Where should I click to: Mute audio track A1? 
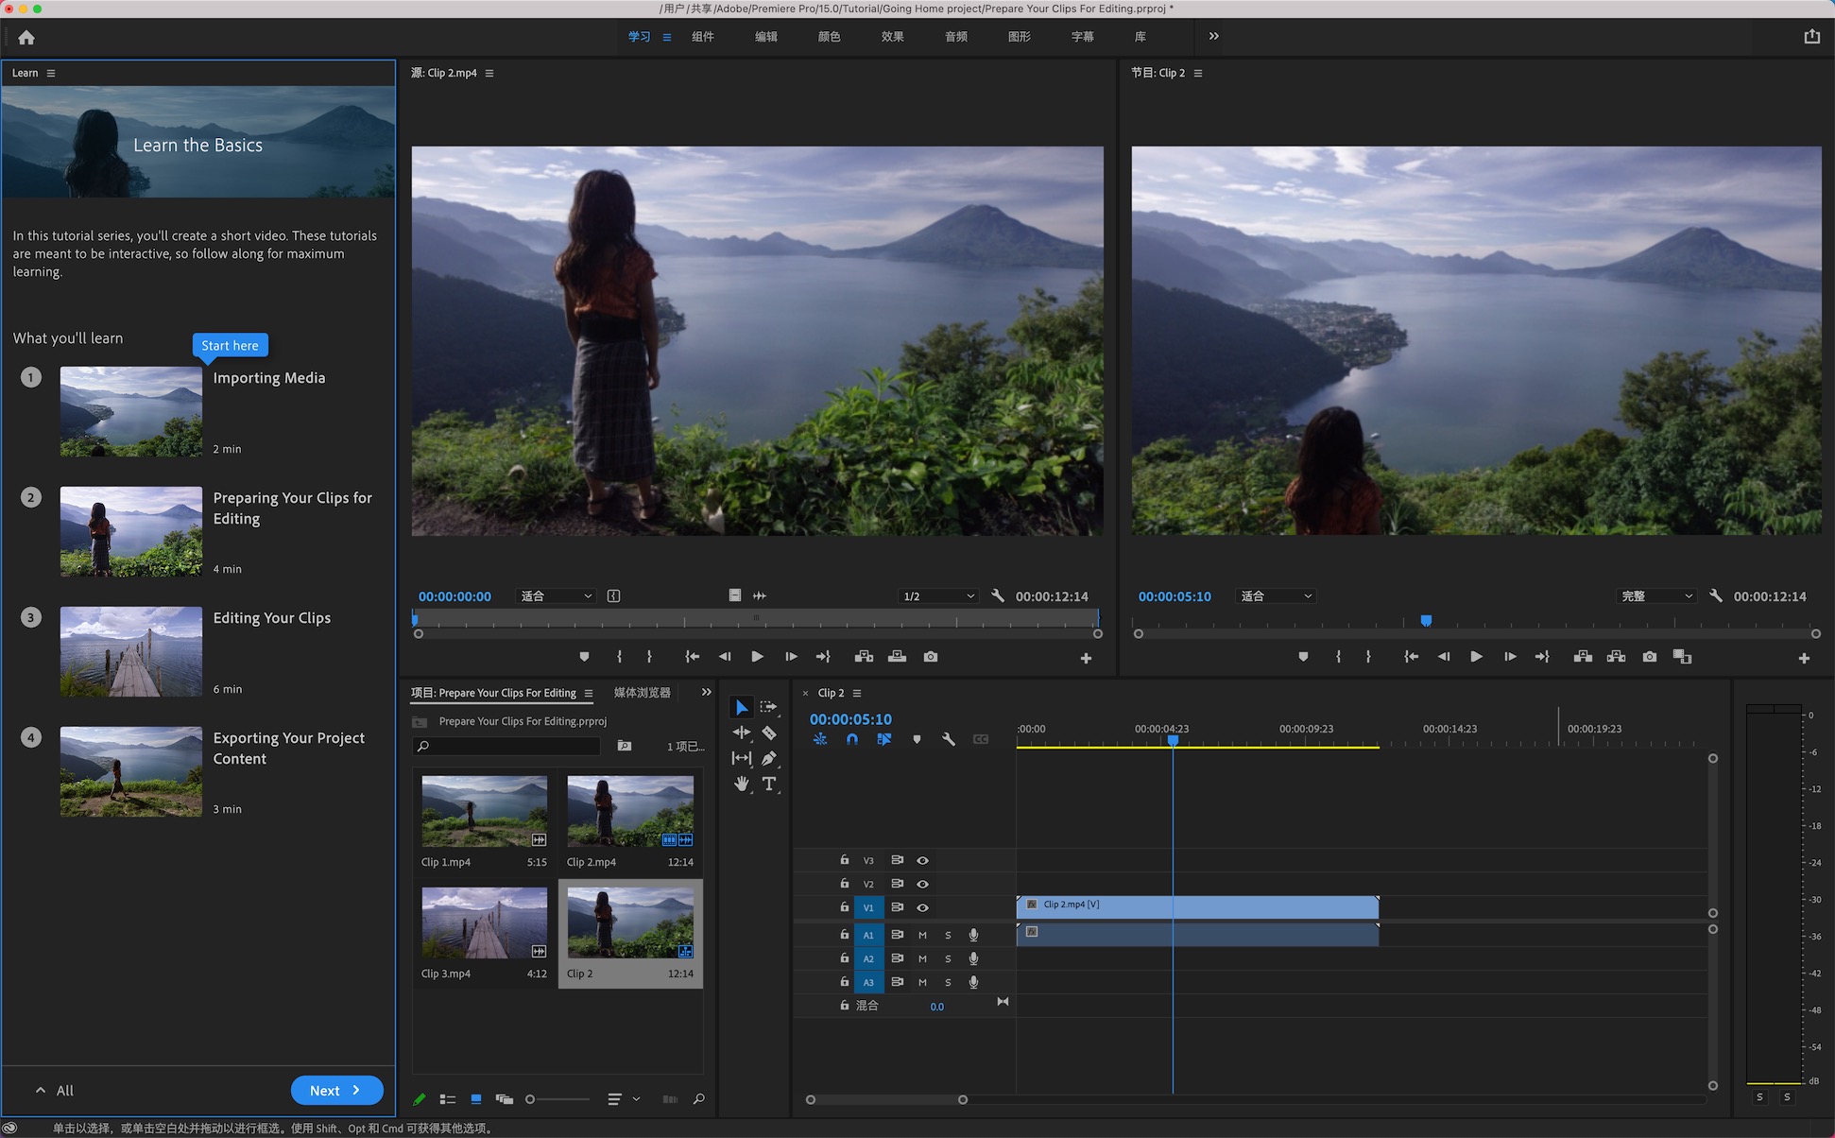(922, 935)
